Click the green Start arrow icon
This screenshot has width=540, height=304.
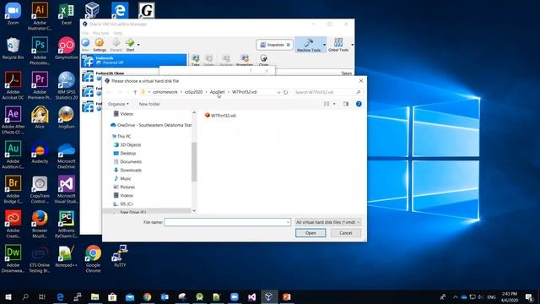click(x=130, y=43)
